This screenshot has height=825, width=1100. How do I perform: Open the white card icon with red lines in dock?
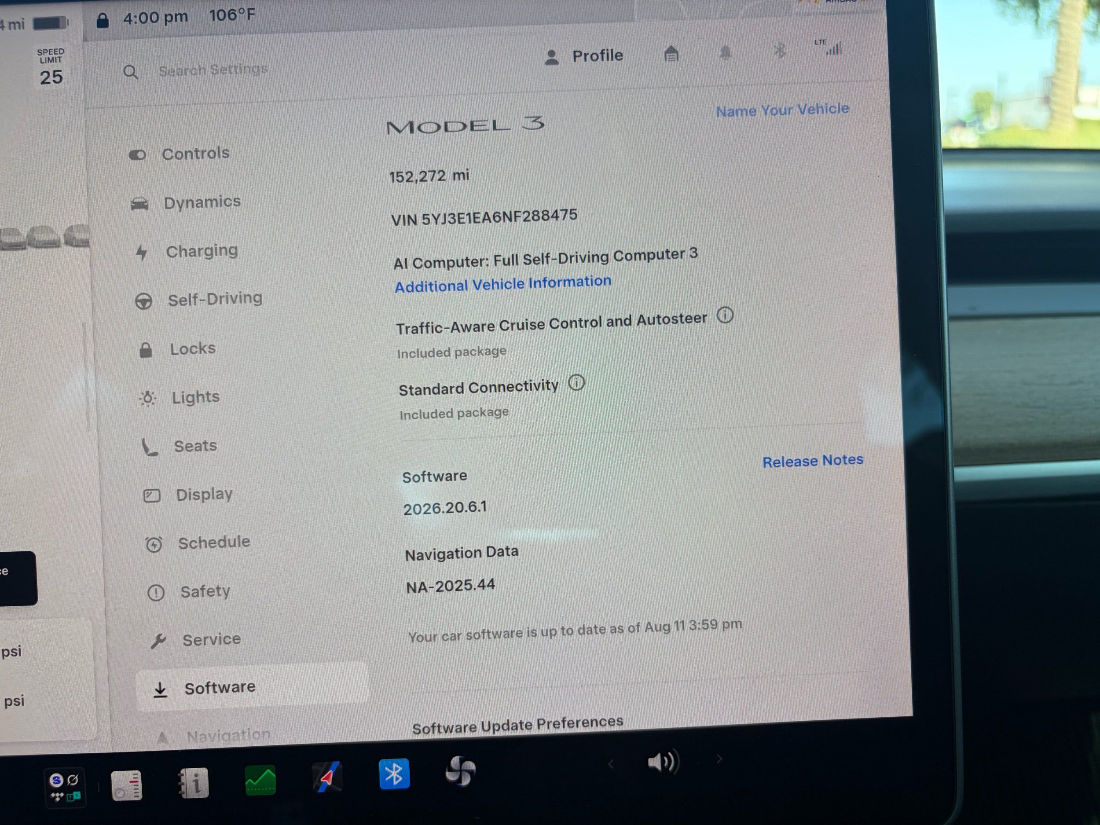coord(127,785)
